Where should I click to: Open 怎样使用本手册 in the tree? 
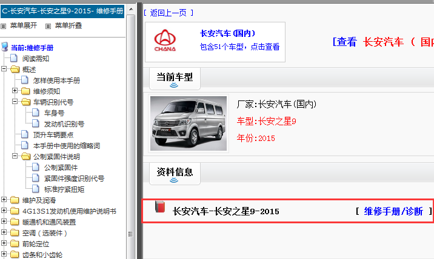[56, 80]
